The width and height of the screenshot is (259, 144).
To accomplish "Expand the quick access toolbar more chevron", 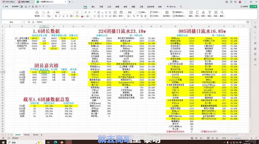I will [47, 7].
